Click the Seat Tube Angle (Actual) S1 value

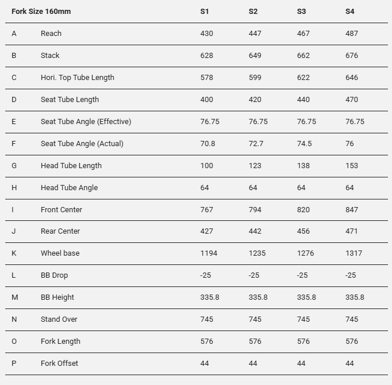[208, 144]
